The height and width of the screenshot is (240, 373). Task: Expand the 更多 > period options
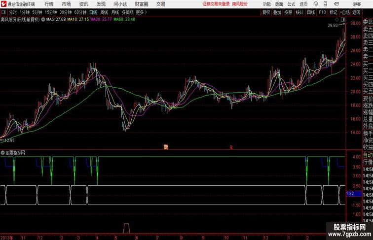(x=141, y=12)
